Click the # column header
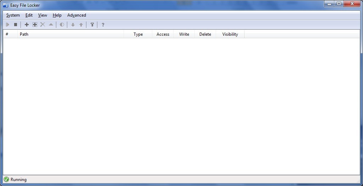This screenshot has height=186, width=363. [x=10, y=34]
